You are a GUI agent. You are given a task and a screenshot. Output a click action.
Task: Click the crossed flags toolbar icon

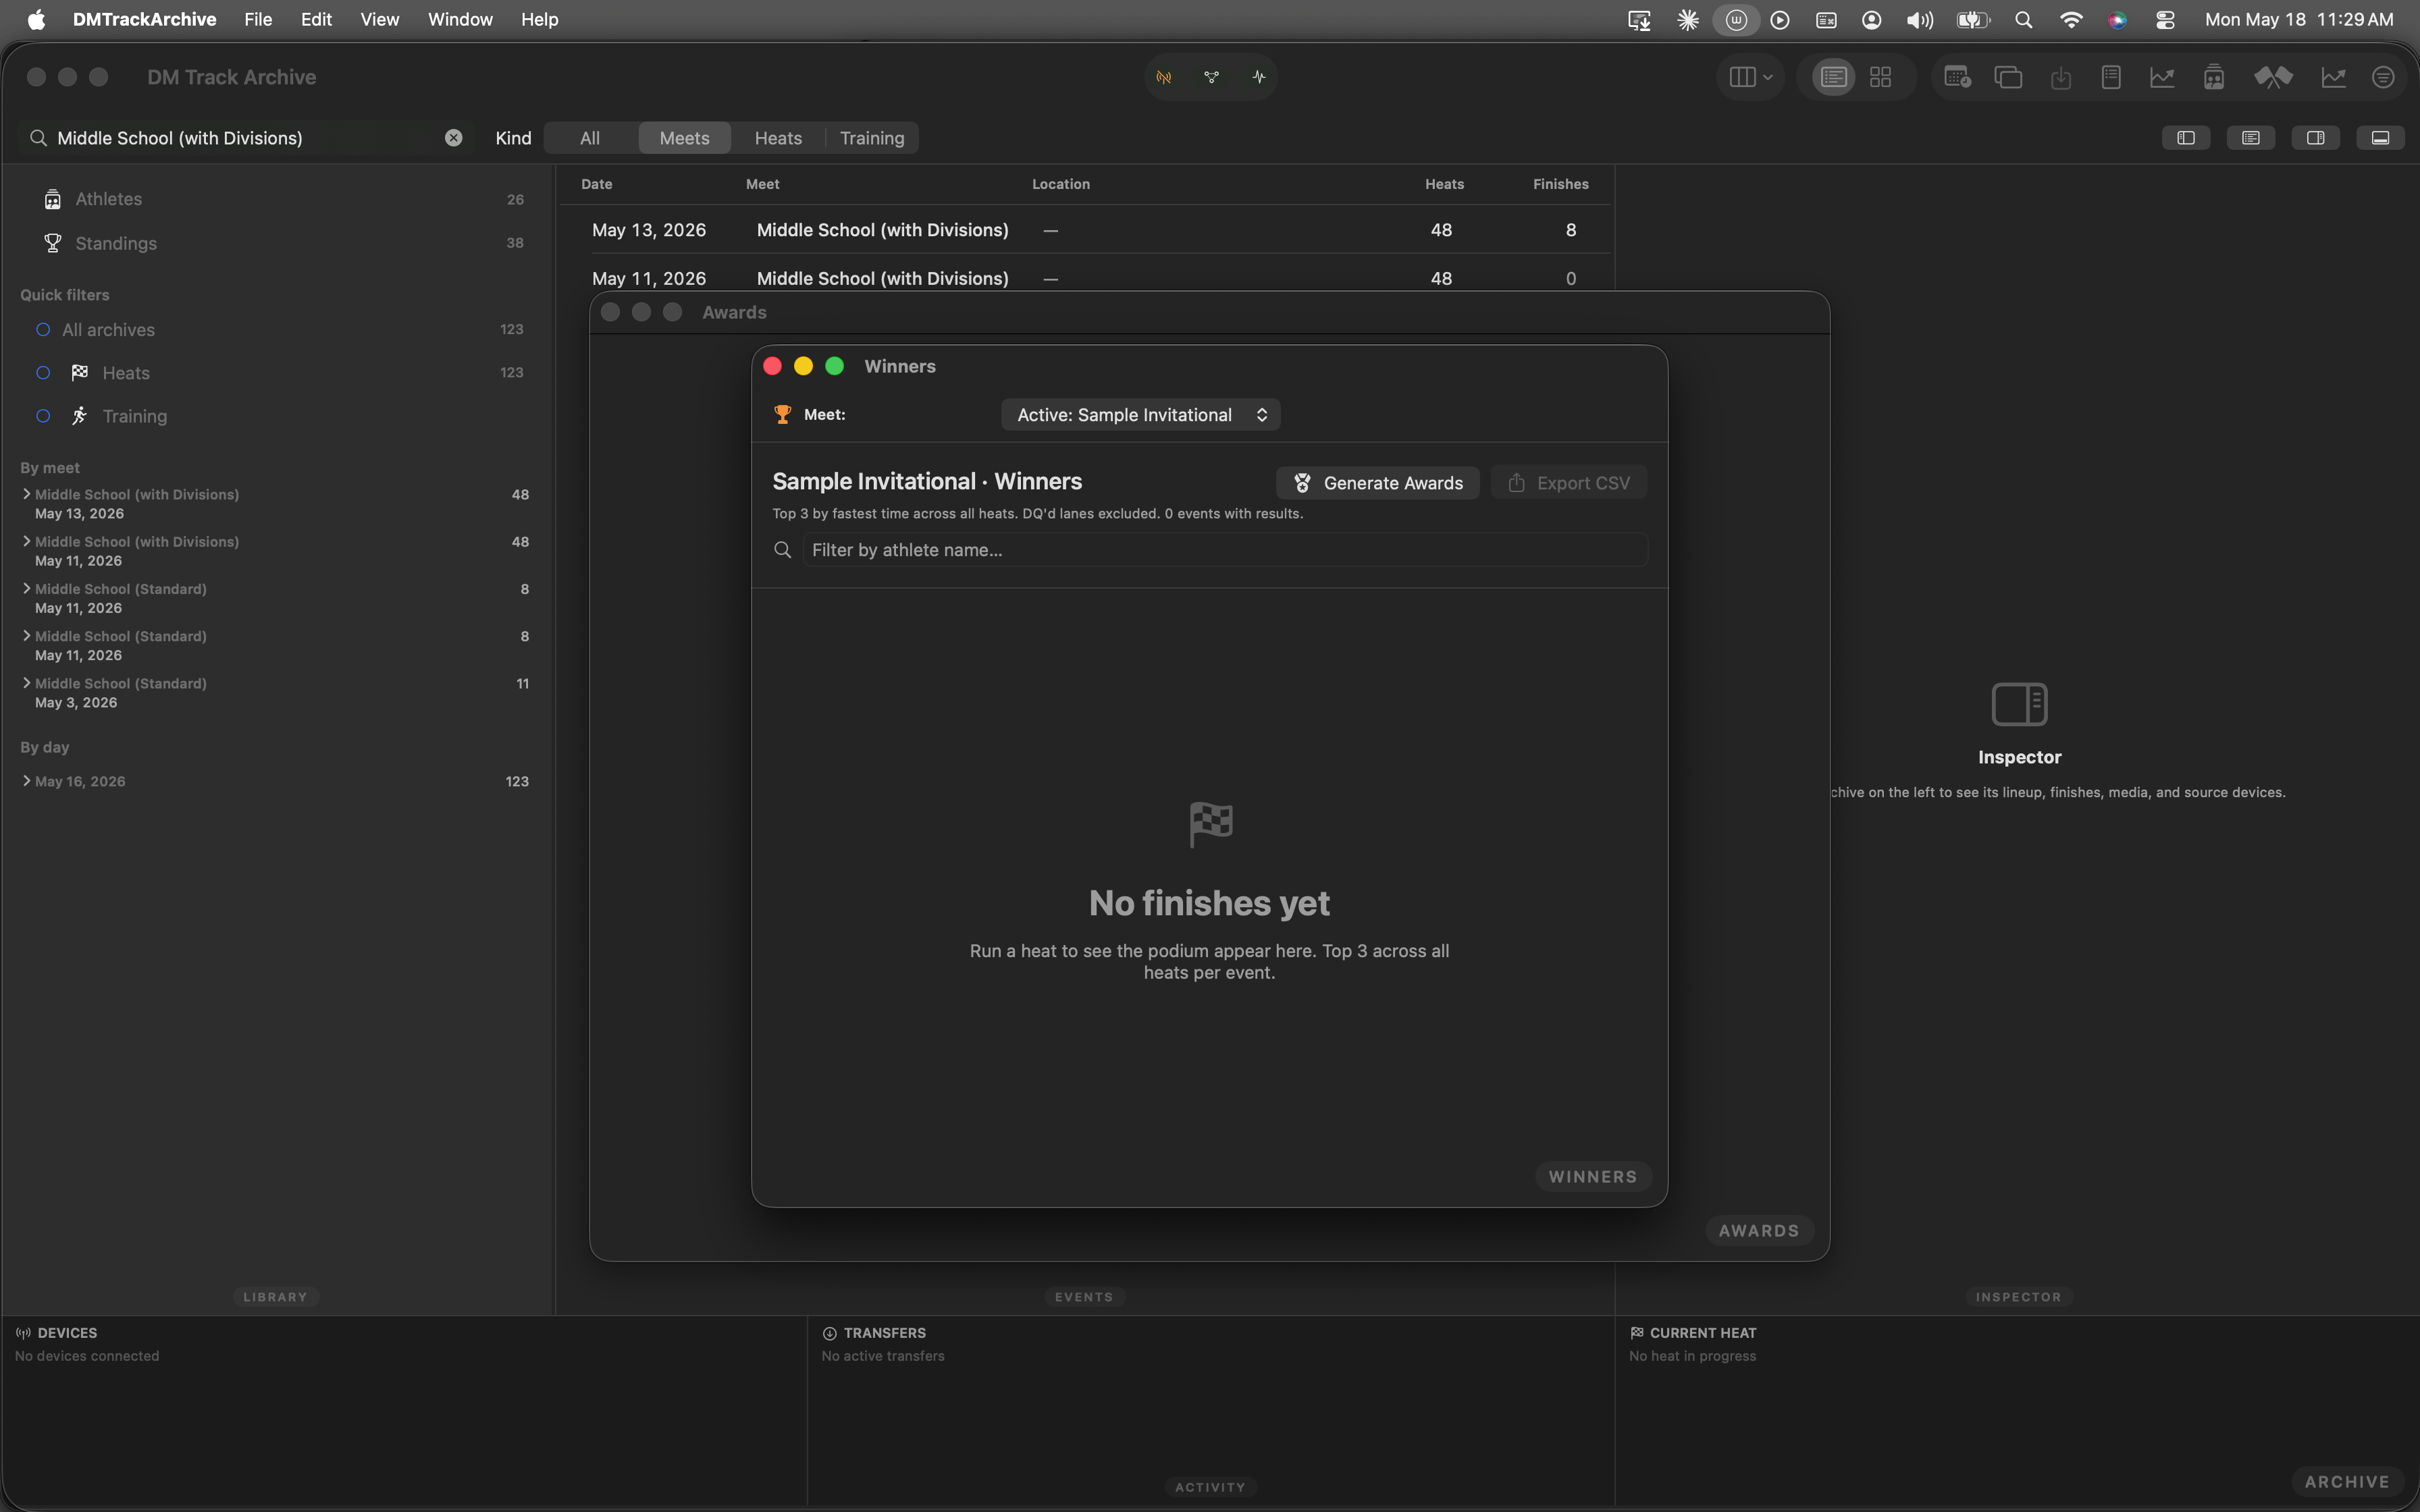[2273, 77]
